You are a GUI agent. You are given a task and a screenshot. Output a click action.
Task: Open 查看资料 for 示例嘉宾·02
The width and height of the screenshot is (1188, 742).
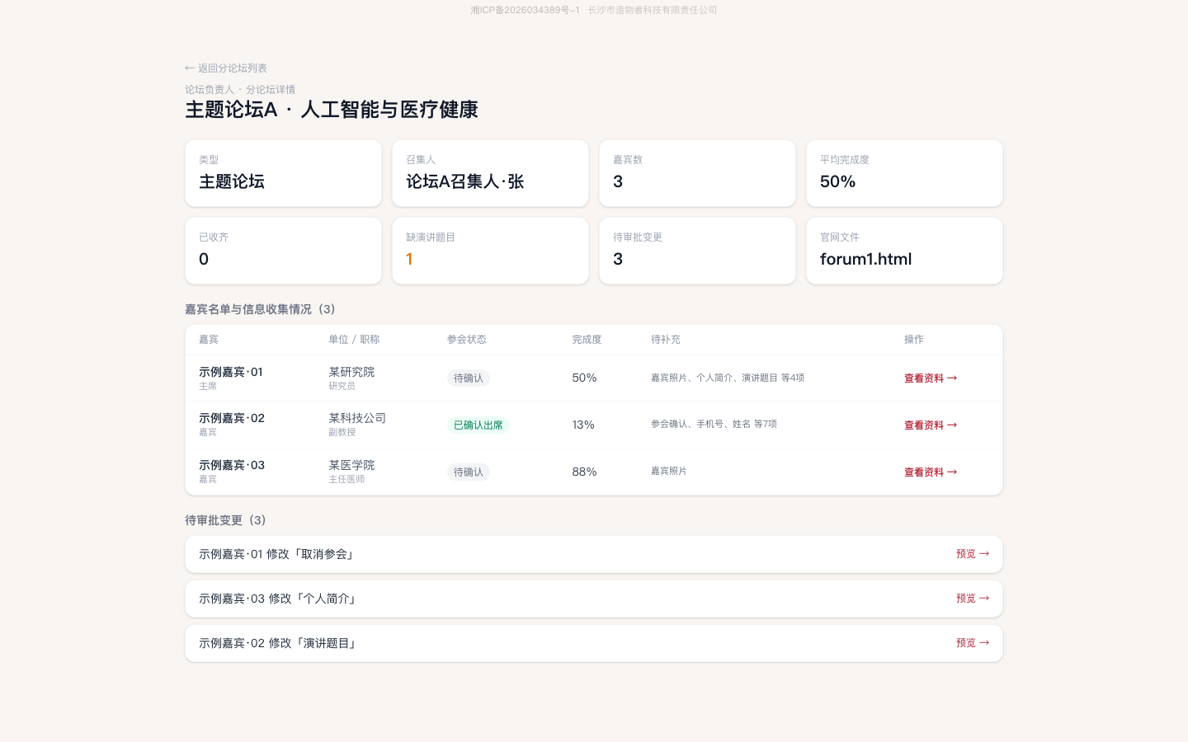pos(931,425)
